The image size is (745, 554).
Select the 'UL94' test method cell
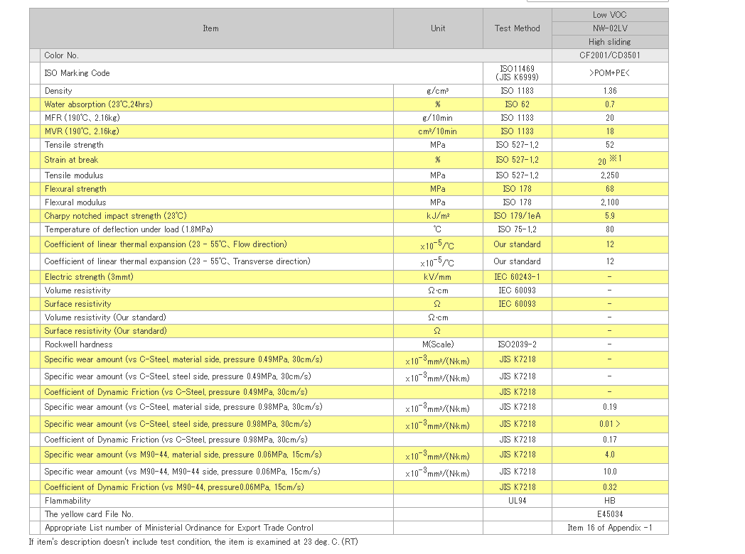coord(518,501)
